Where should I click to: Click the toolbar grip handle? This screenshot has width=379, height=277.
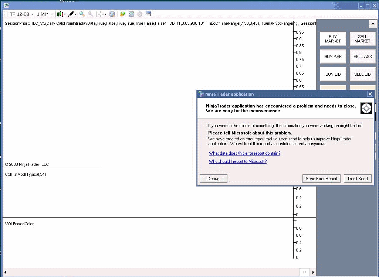point(4,14)
